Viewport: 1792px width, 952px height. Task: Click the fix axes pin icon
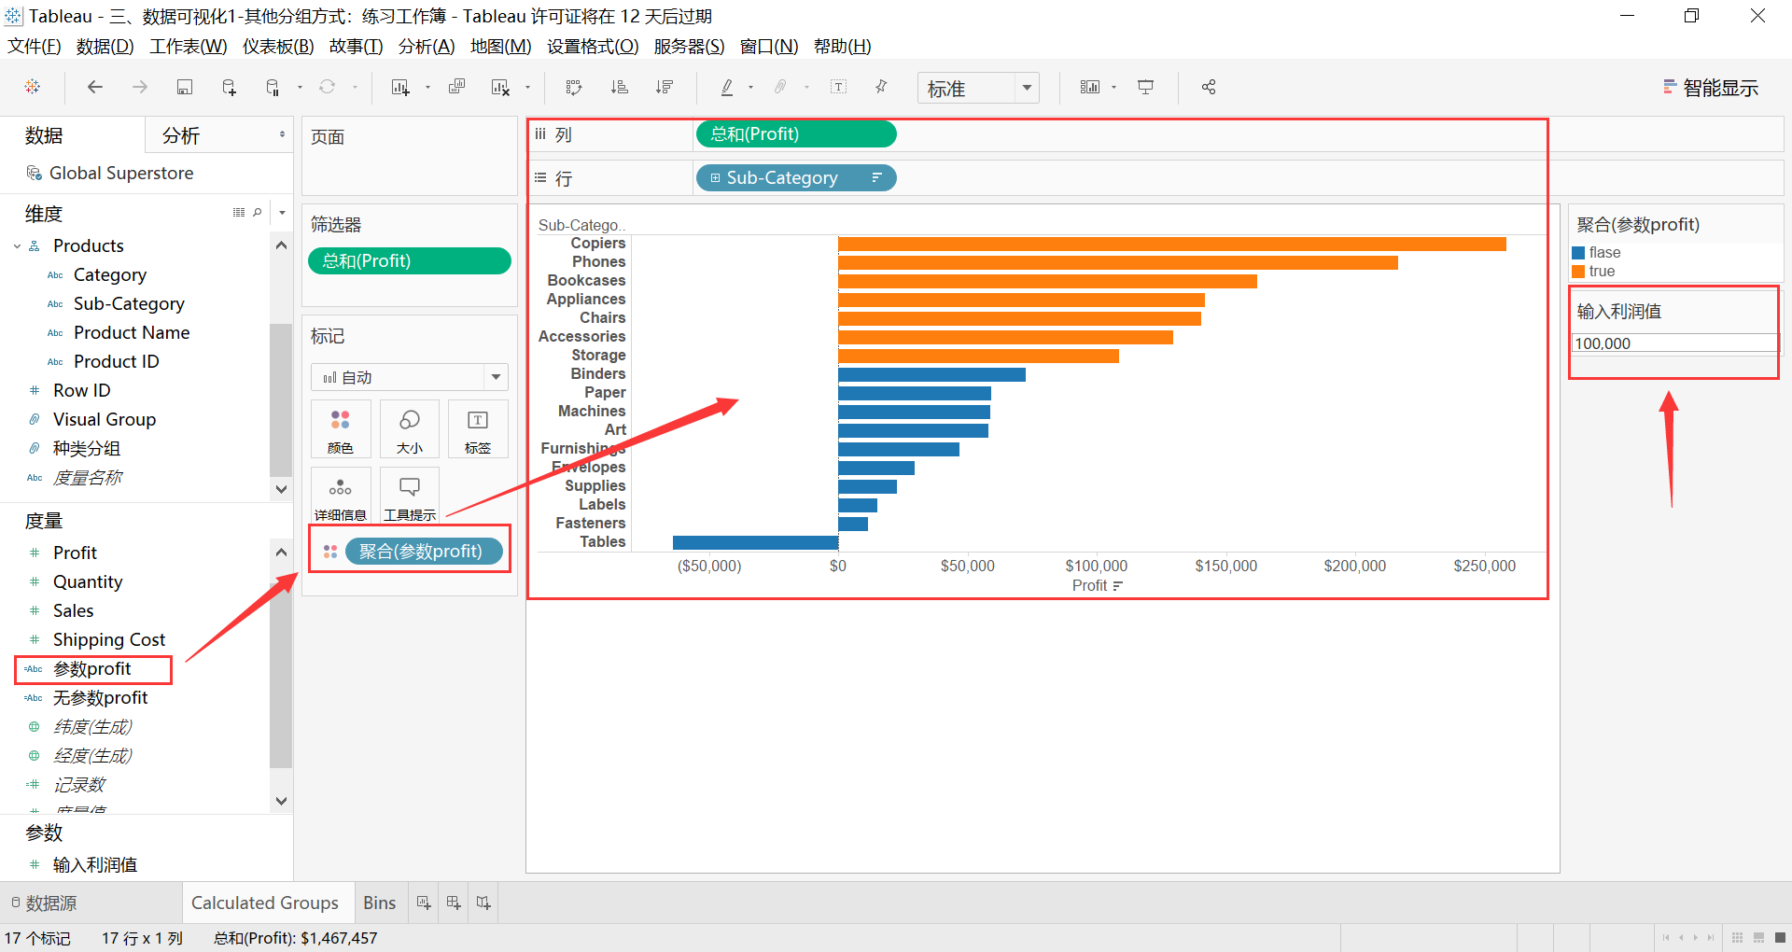881,87
